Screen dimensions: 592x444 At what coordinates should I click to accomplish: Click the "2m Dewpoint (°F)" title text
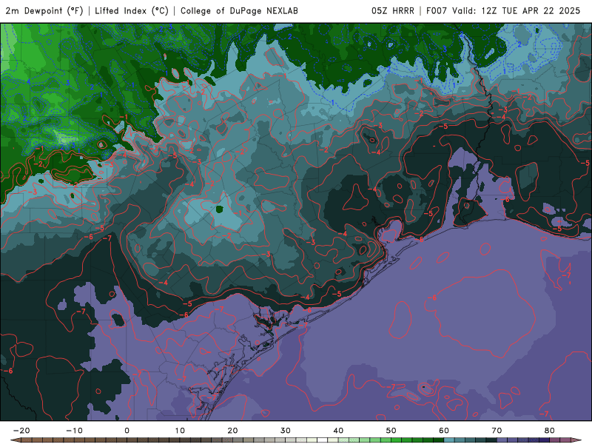click(44, 10)
